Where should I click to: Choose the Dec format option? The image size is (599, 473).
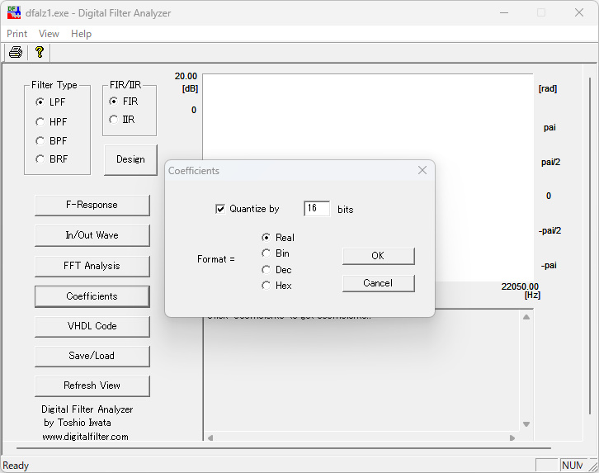point(266,270)
